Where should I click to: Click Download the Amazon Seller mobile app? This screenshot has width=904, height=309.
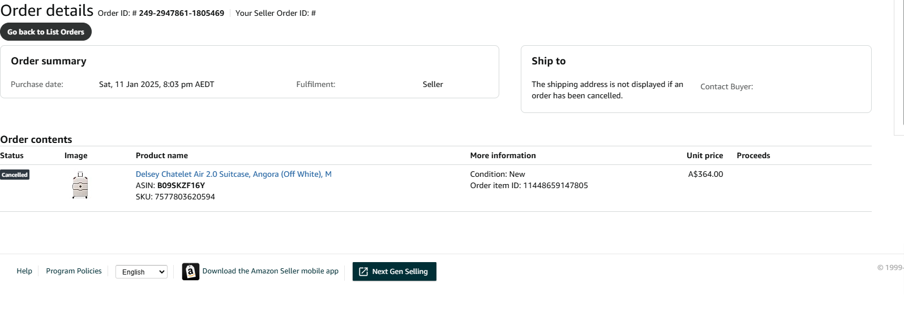coord(271,271)
